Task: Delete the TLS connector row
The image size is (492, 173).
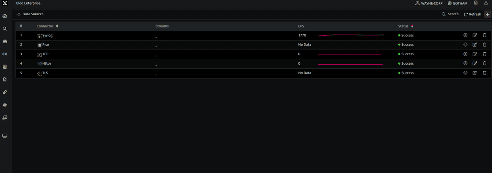Action: (x=485, y=73)
